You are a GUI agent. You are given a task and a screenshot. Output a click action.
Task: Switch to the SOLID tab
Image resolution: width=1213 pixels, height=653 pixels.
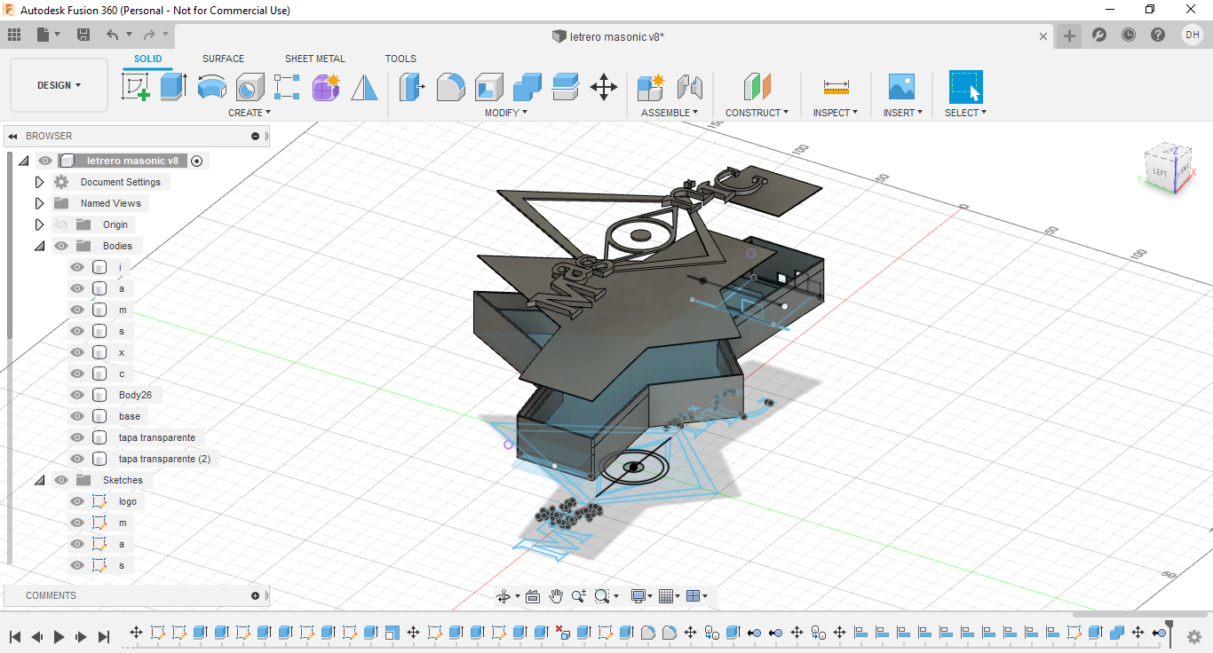(148, 59)
